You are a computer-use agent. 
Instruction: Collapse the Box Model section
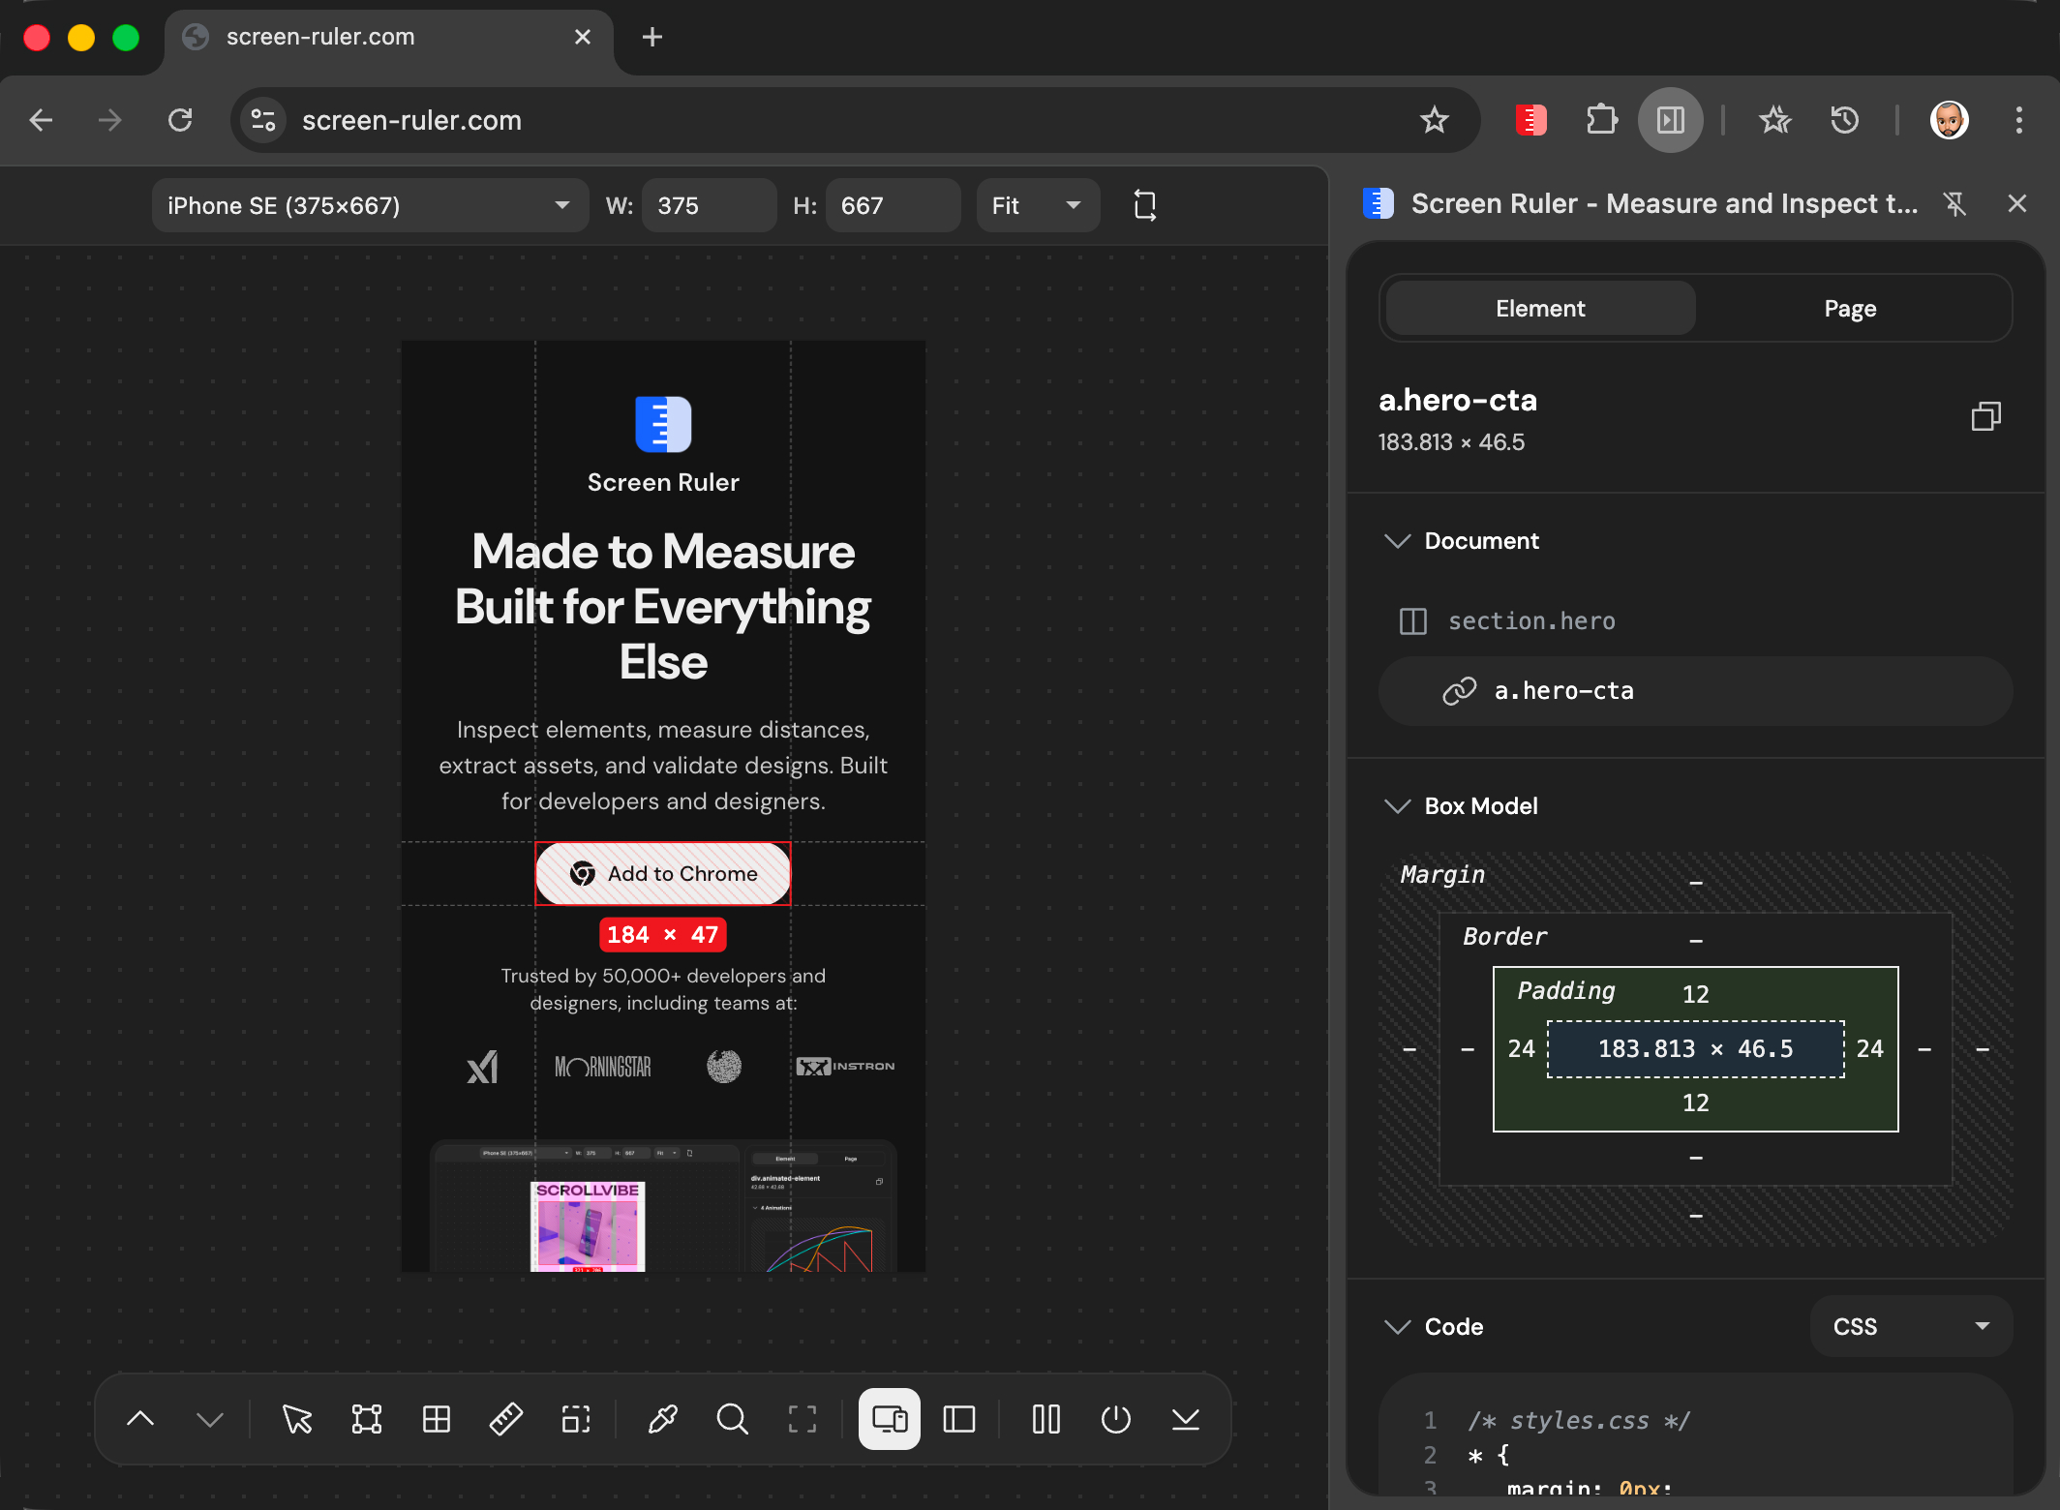pyautogui.click(x=1398, y=806)
